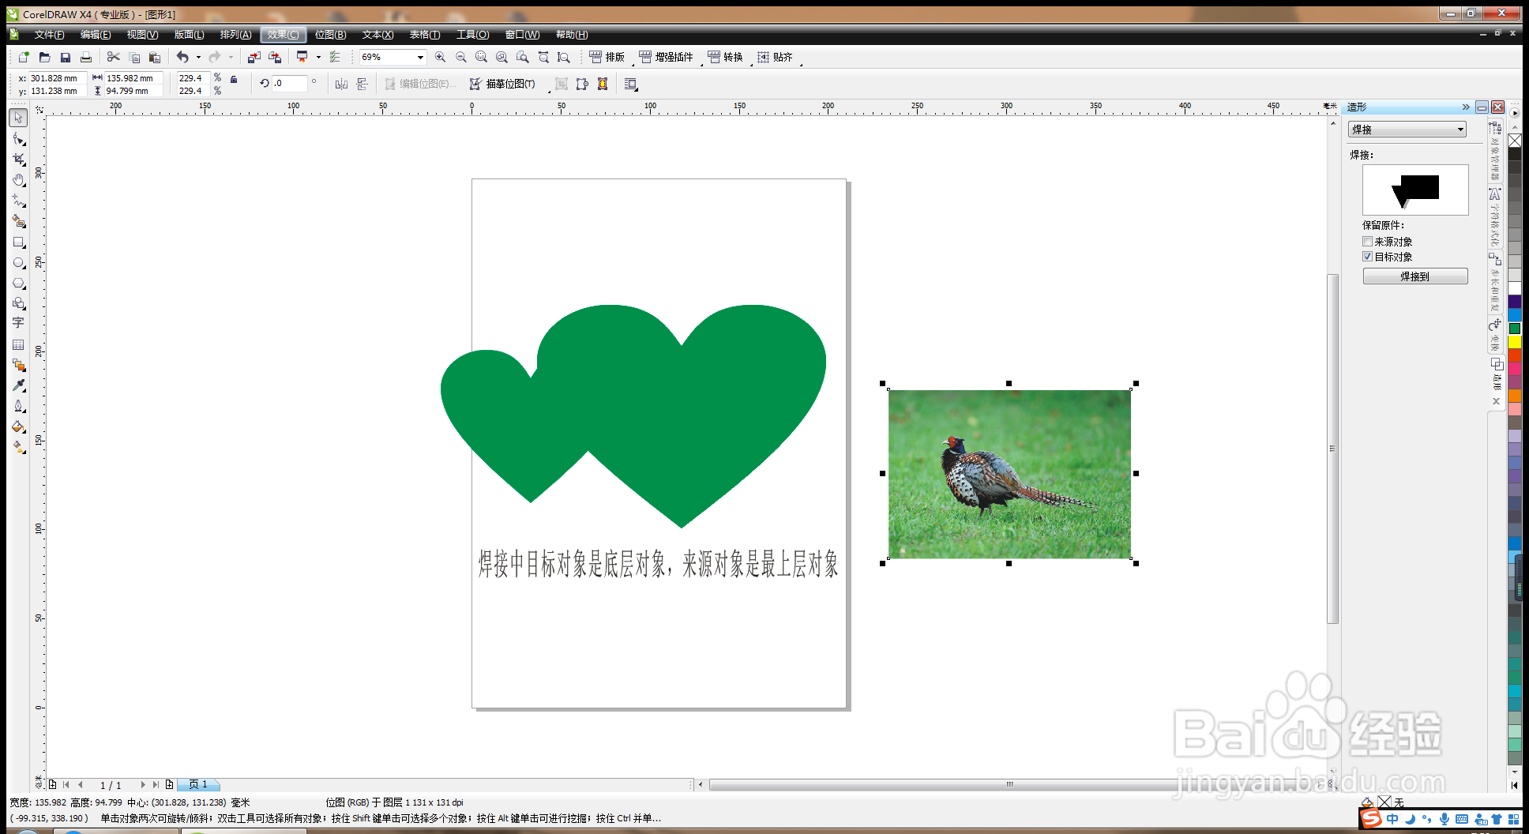Open the 编辑(E) menu

coord(96,35)
